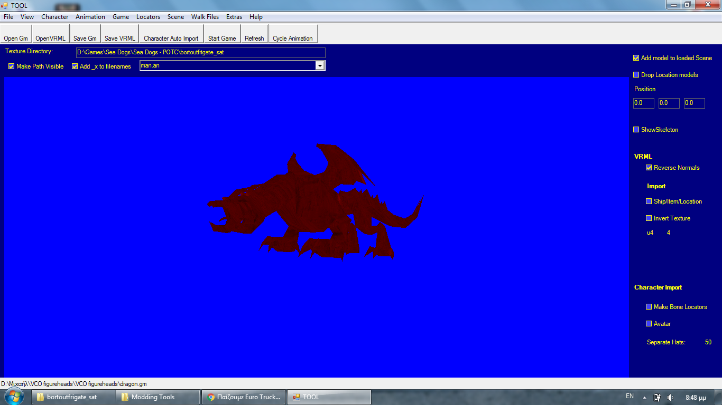The width and height of the screenshot is (722, 405).
Task: Click the Character Import heading
Action: point(658,287)
